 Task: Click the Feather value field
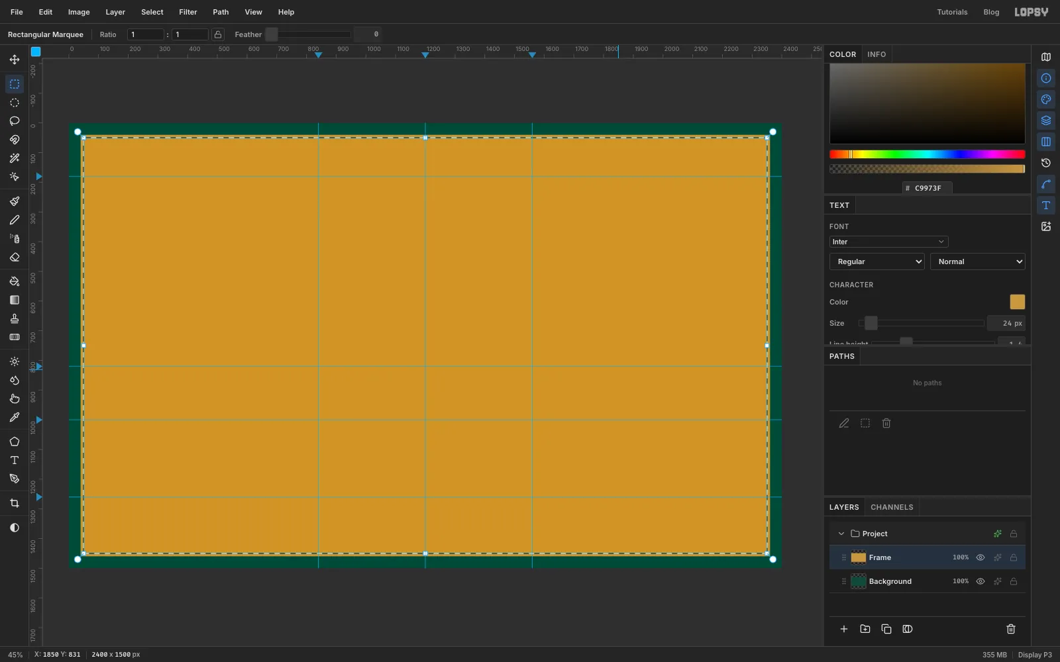coord(368,34)
